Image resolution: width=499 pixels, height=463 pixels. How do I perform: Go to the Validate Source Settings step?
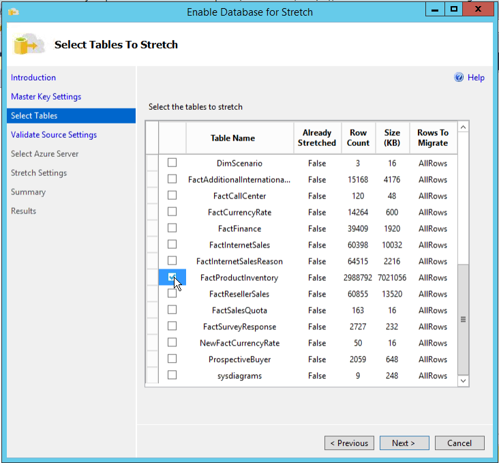(x=54, y=135)
